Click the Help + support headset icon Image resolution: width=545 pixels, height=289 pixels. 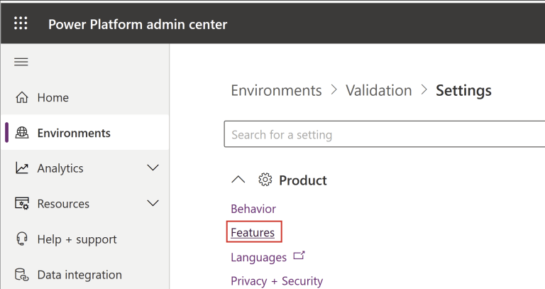point(22,239)
